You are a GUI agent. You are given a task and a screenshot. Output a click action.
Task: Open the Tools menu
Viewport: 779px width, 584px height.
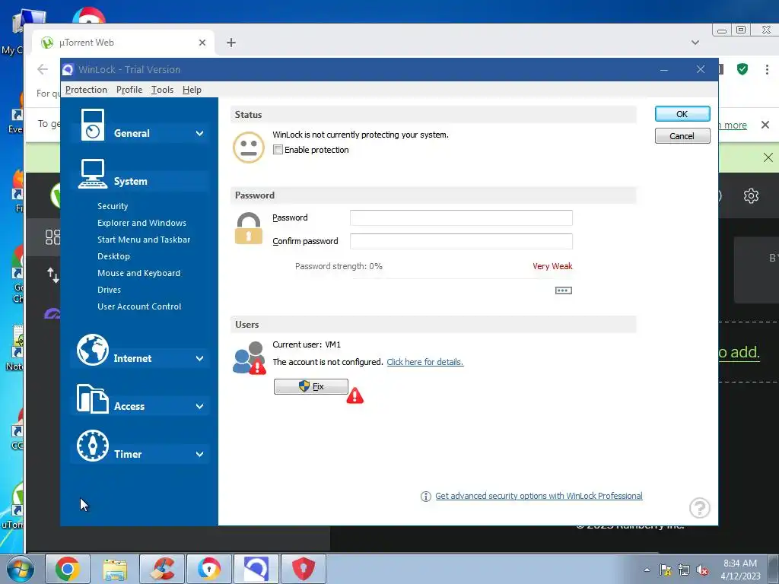point(163,90)
